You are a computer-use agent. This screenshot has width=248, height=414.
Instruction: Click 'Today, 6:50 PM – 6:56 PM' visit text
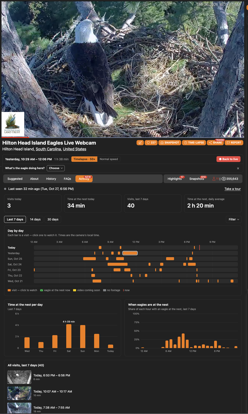pos(52,375)
